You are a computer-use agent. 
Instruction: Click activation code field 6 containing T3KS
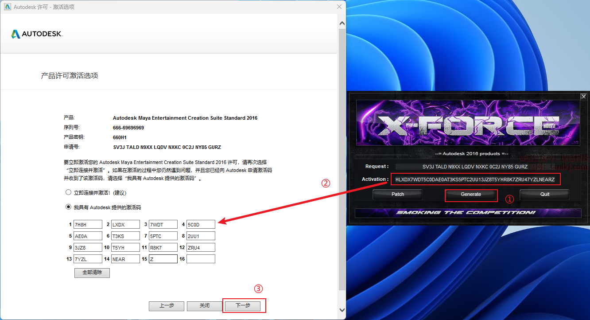pos(125,236)
